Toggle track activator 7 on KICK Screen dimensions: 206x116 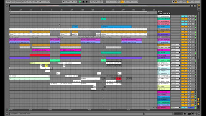click(x=184, y=32)
